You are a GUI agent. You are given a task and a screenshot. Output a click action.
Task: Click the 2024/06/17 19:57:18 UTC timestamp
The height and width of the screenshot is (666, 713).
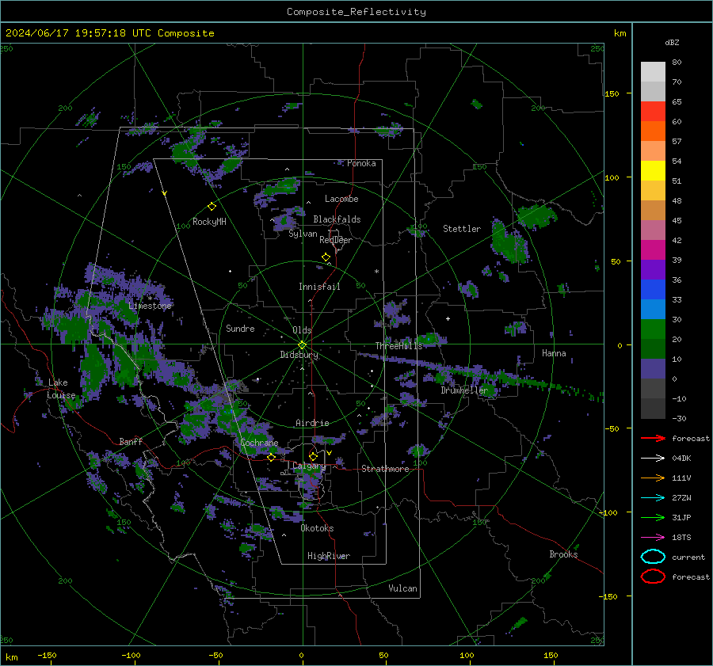(x=109, y=33)
